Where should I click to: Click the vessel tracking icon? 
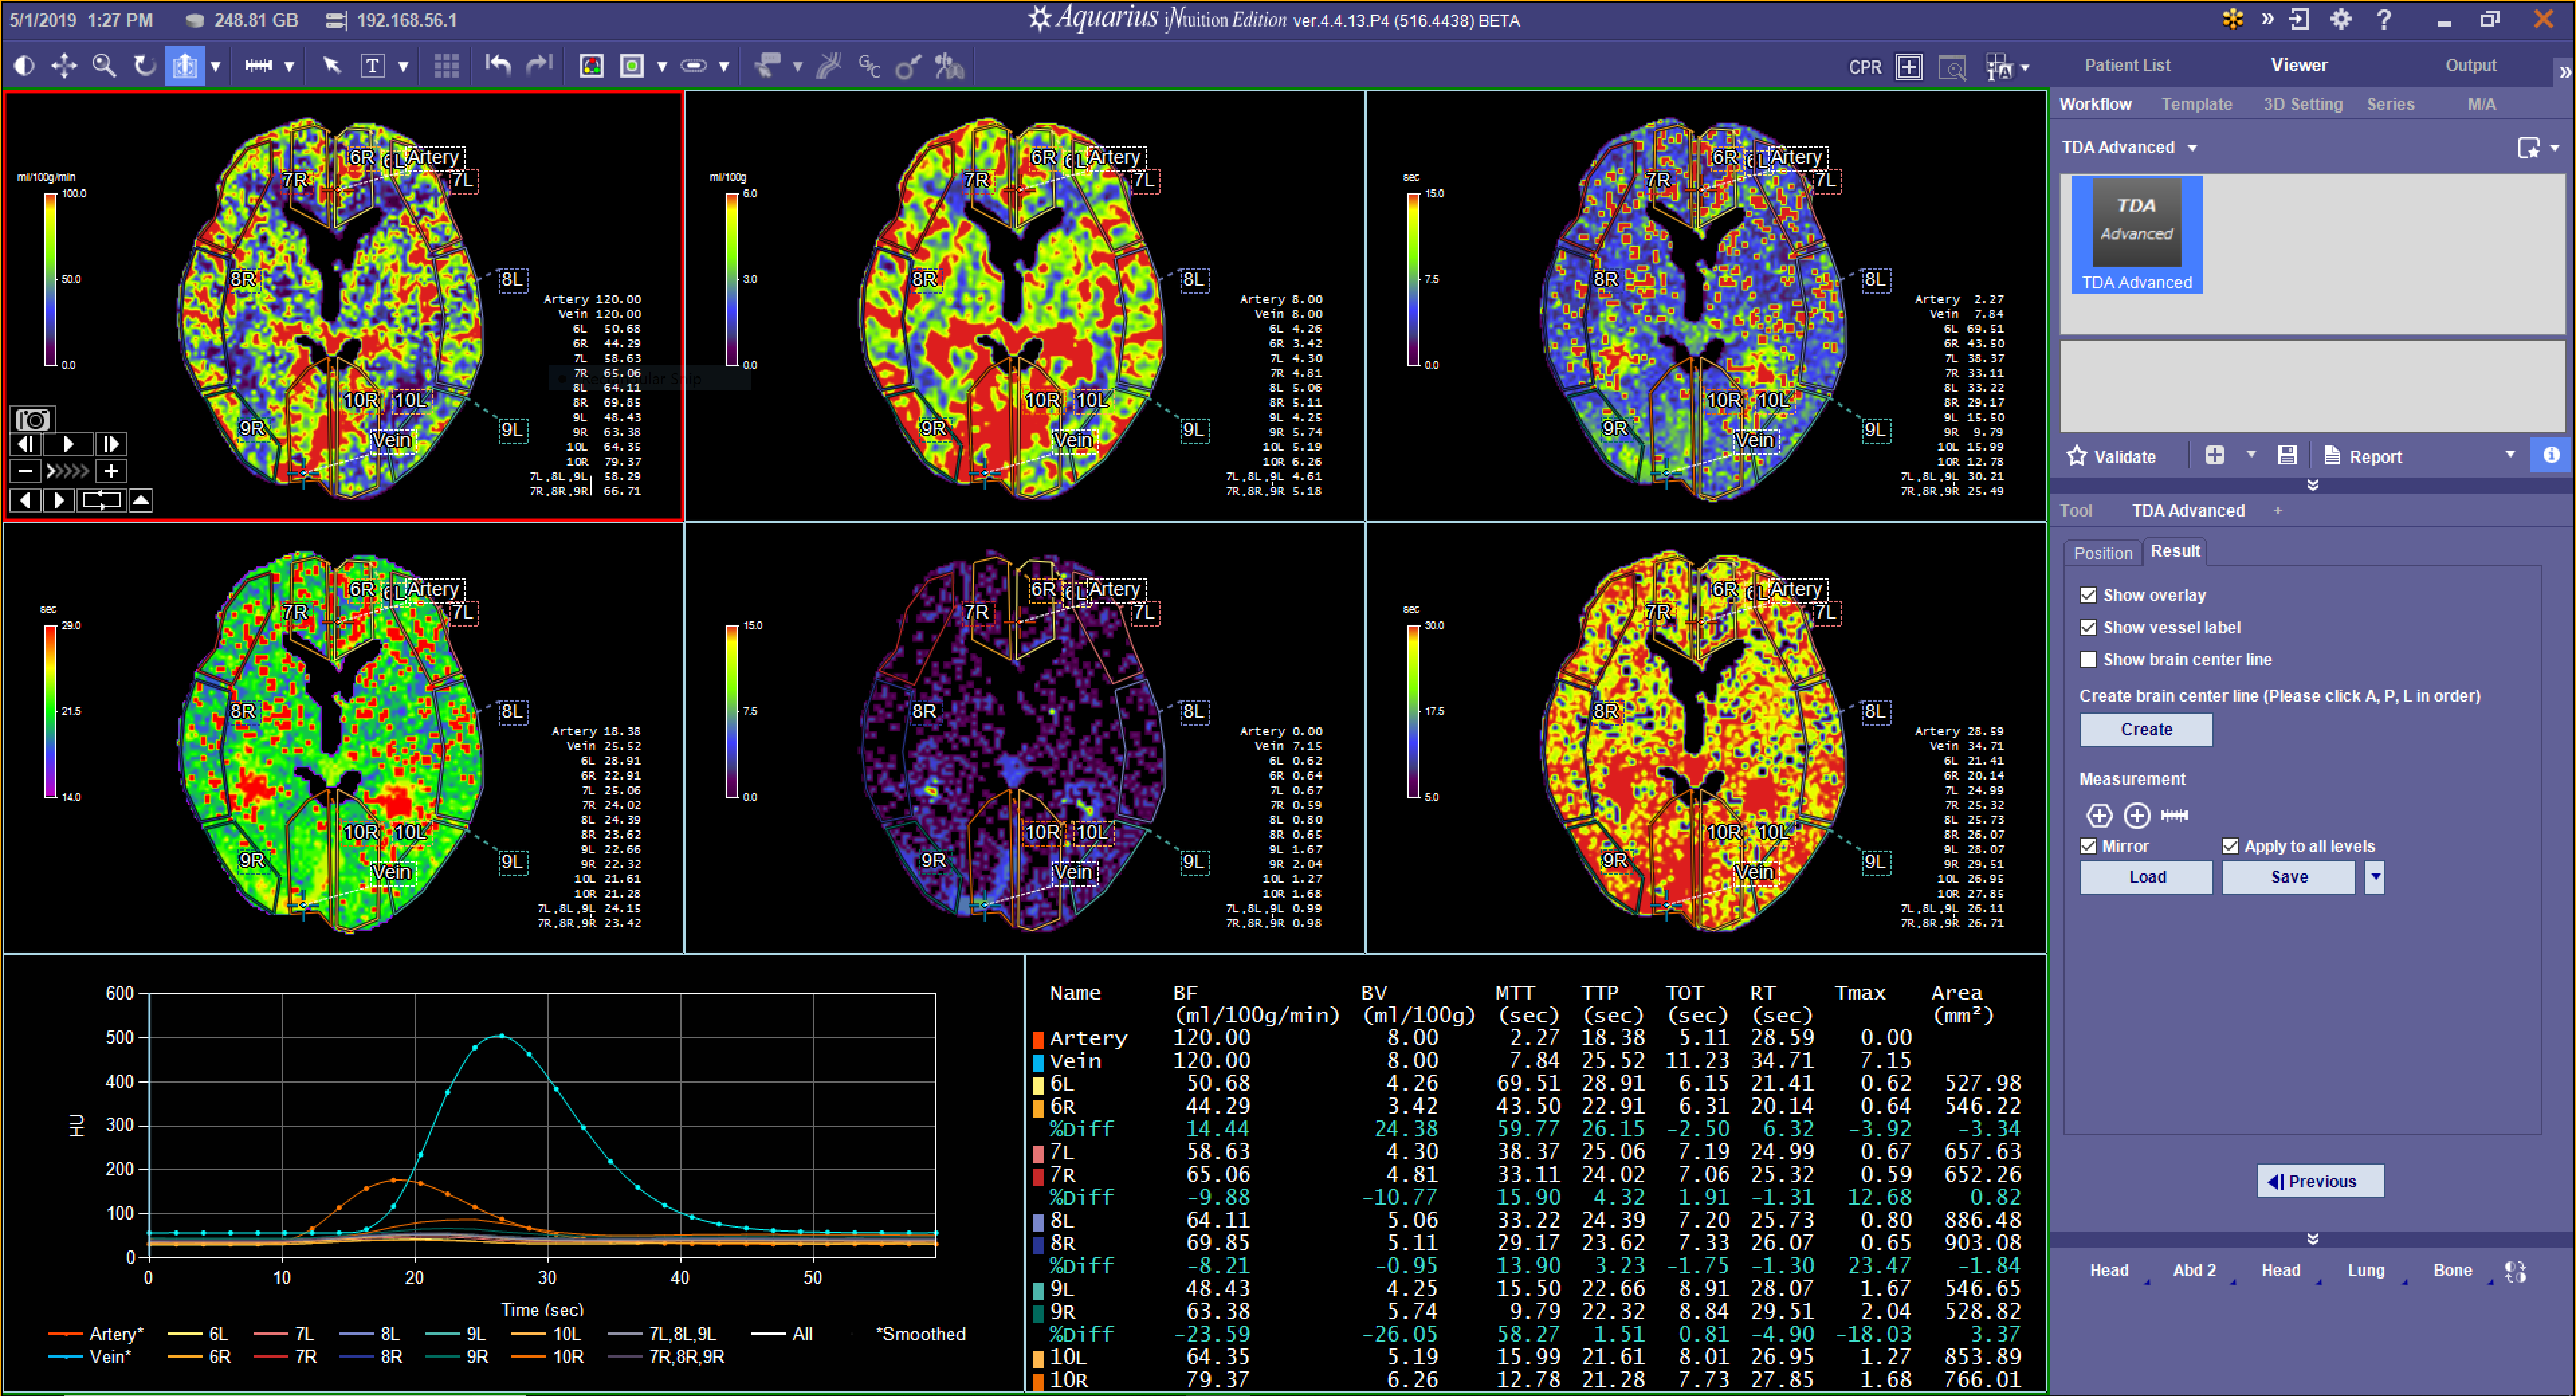point(829,66)
